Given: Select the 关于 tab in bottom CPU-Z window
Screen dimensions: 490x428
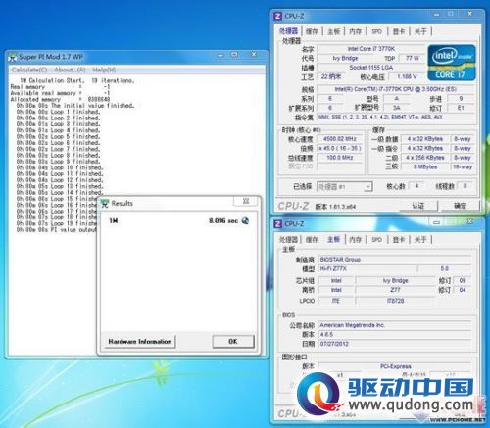Looking at the screenshot, I should [x=420, y=240].
